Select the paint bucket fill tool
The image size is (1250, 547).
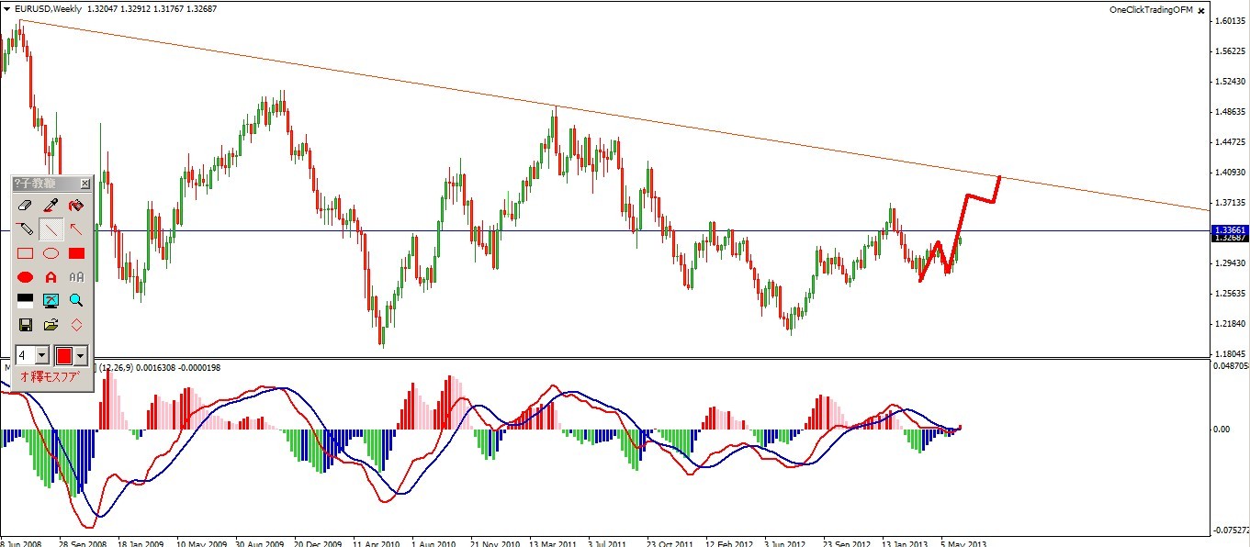tap(77, 206)
